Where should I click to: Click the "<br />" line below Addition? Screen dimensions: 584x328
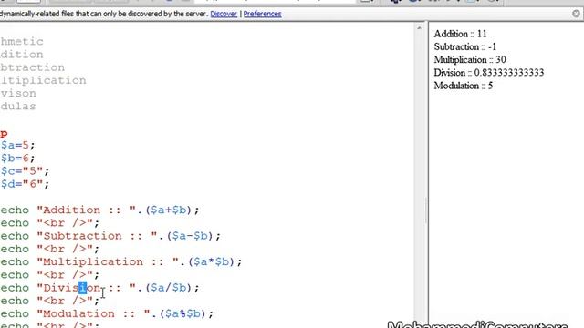pos(50,223)
